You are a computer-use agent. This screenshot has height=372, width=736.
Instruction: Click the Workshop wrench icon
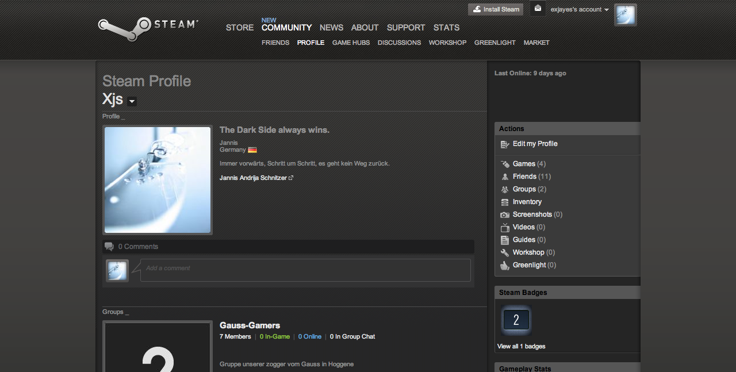[x=505, y=252]
